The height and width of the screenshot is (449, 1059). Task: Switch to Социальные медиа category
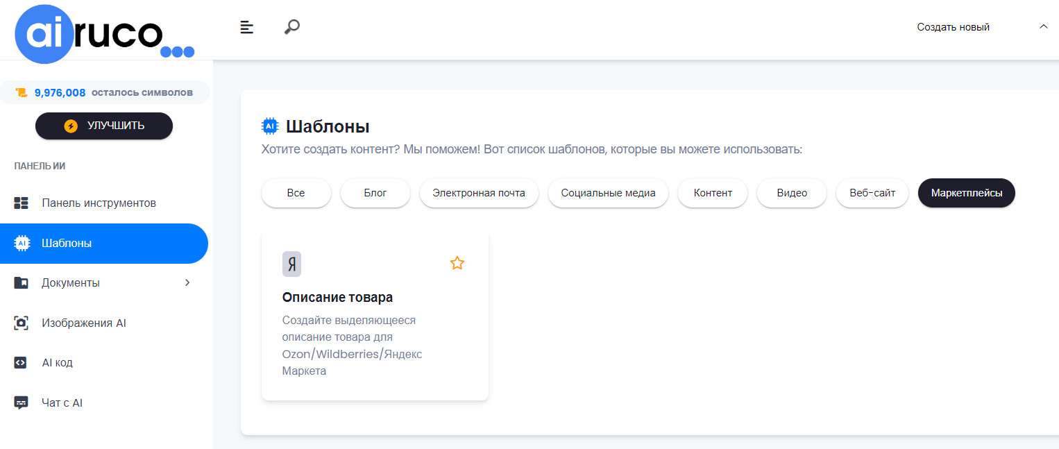point(608,193)
